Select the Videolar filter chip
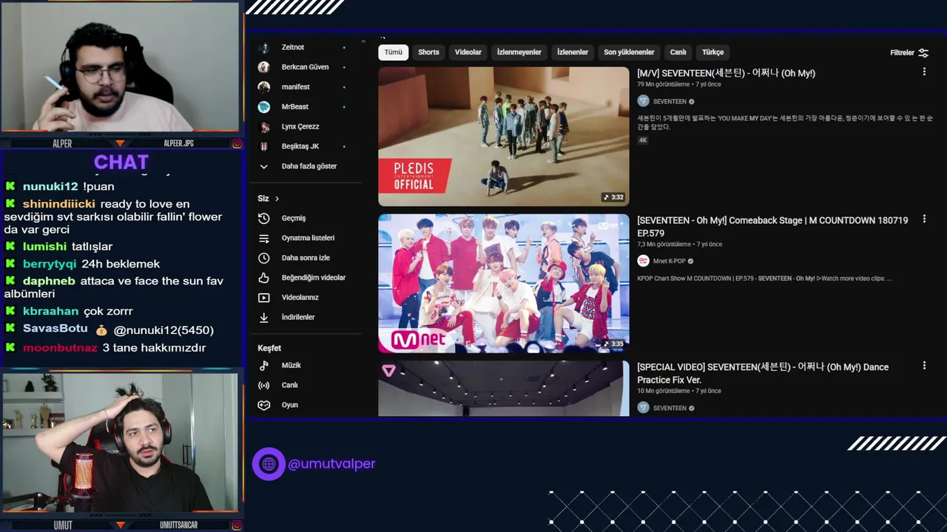 tap(468, 52)
